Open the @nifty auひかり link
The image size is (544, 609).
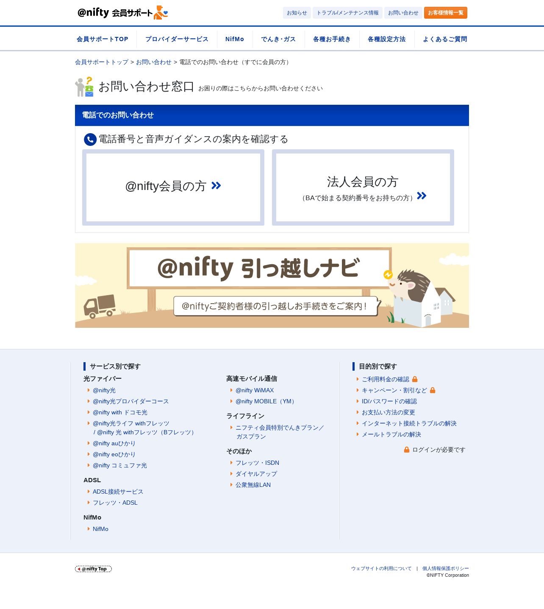(114, 443)
